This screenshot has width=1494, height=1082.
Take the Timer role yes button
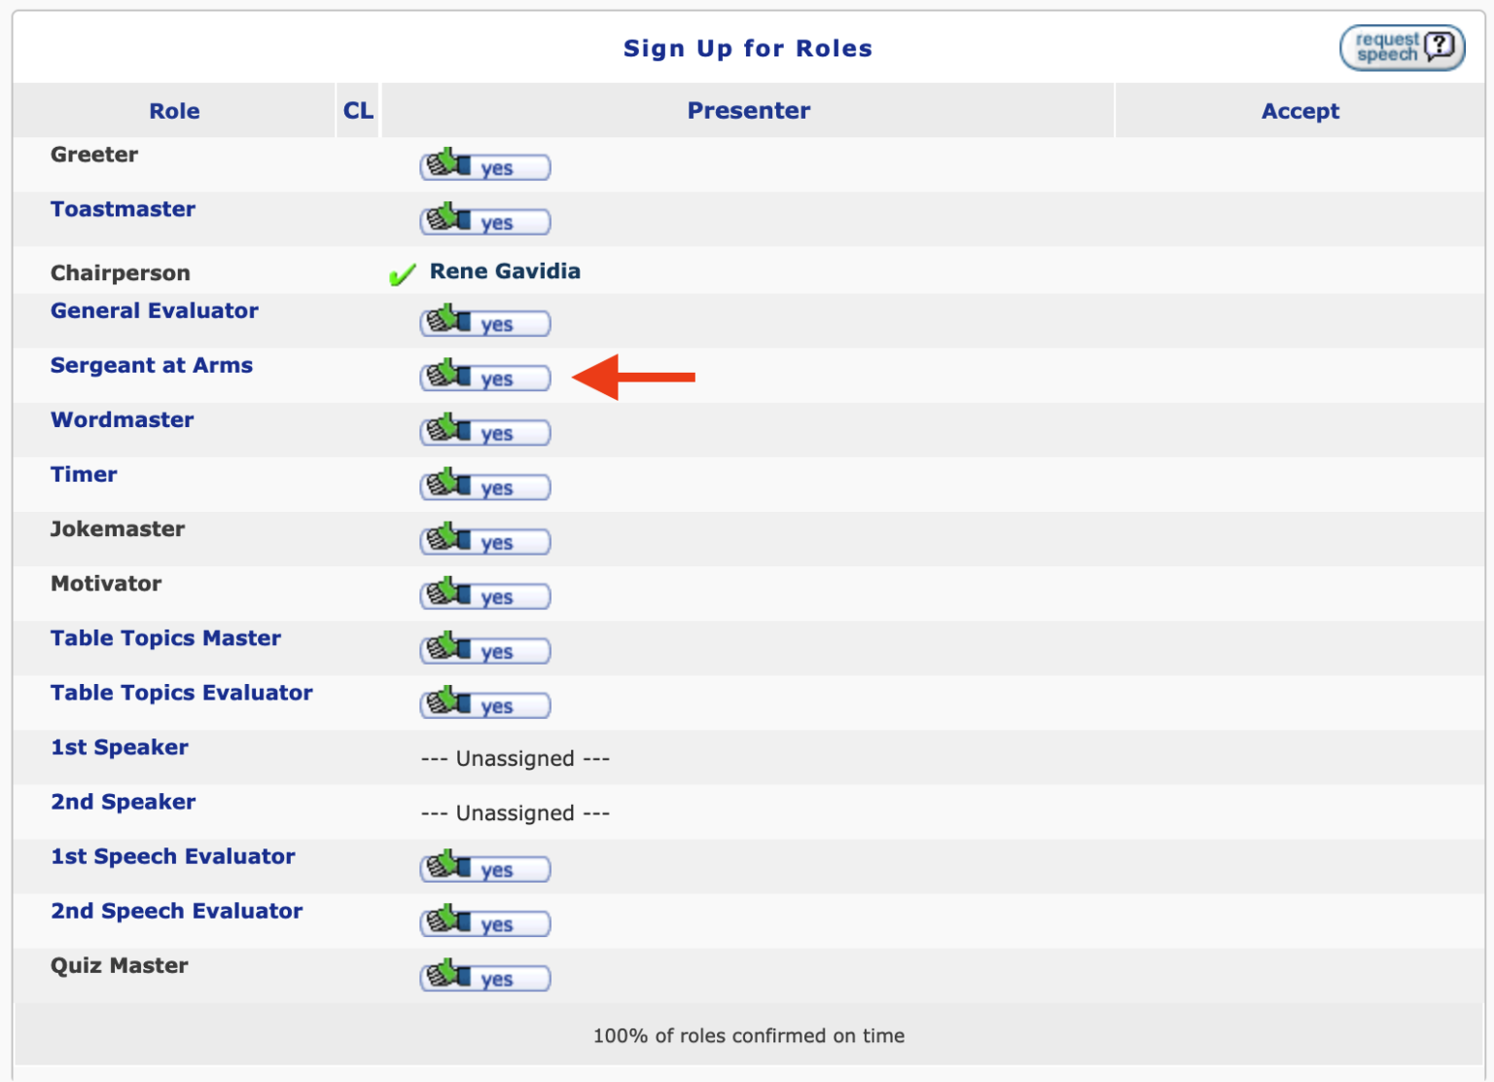(x=484, y=486)
